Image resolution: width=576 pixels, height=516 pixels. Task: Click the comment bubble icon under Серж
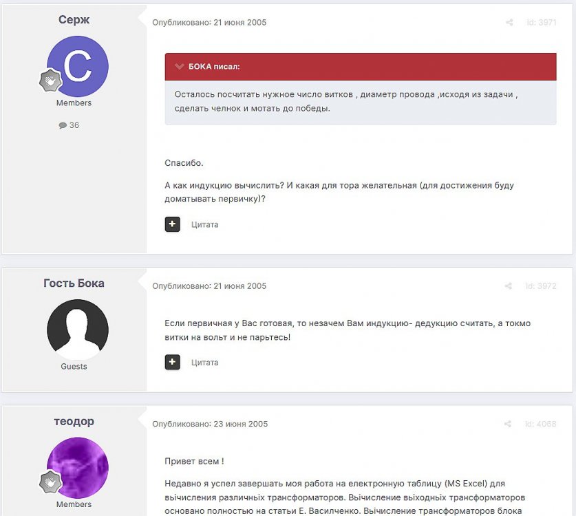coord(63,125)
